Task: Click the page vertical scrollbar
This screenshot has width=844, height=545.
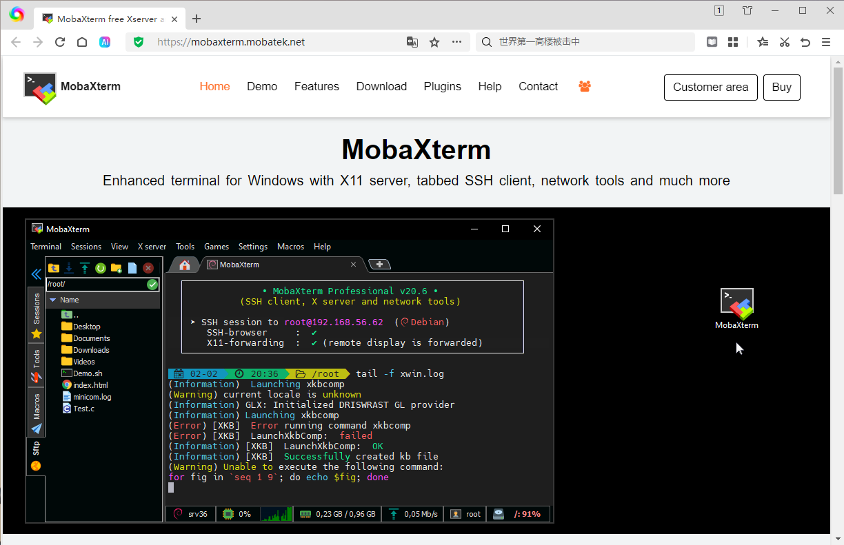Action: 838,130
